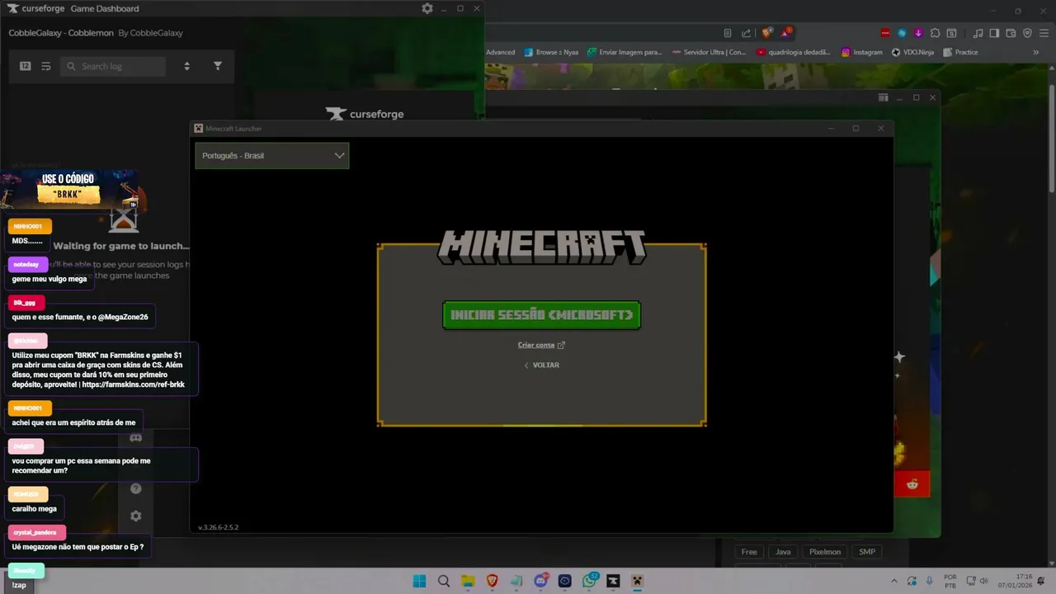Open the extensions puzzle-piece menu
The width and height of the screenshot is (1056, 594).
pyautogui.click(x=935, y=33)
